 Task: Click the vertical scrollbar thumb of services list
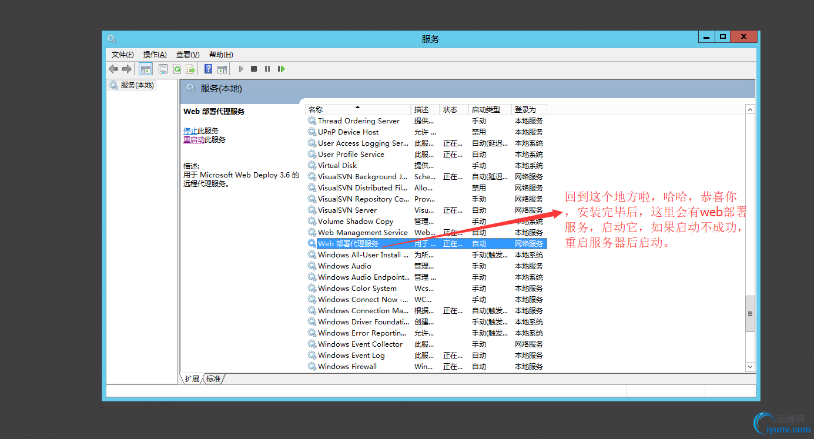pos(750,314)
